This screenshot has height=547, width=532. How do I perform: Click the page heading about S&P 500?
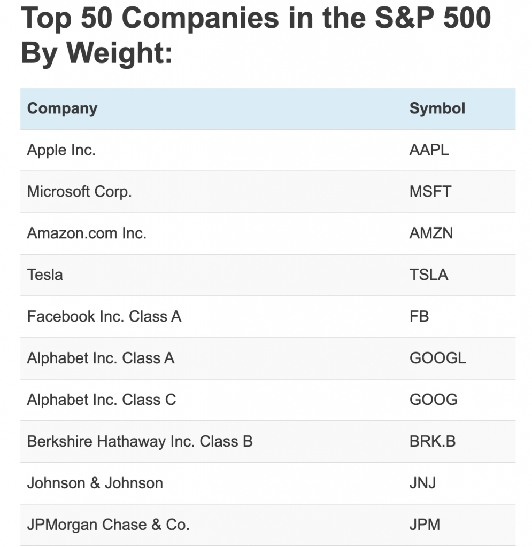[256, 35]
